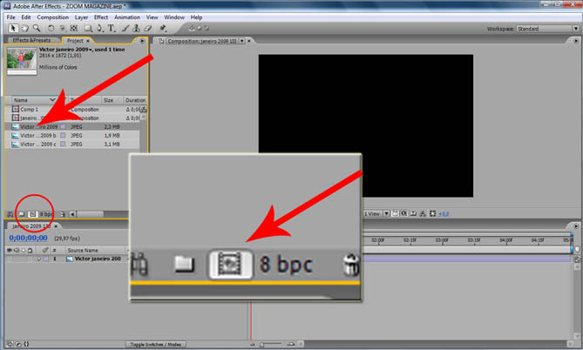The width and height of the screenshot is (583, 350).
Task: Open the 1 View layout dropdown
Action: tap(371, 212)
